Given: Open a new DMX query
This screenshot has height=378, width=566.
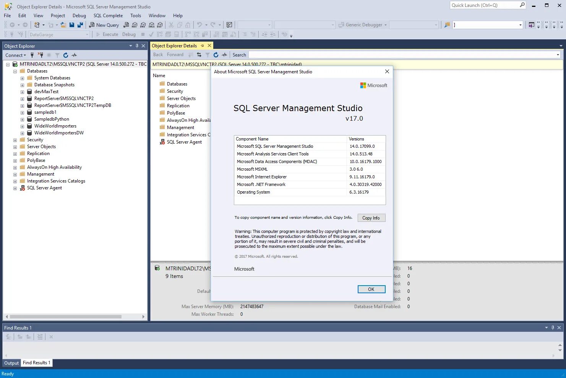Looking at the screenshot, I should pyautogui.click(x=143, y=25).
